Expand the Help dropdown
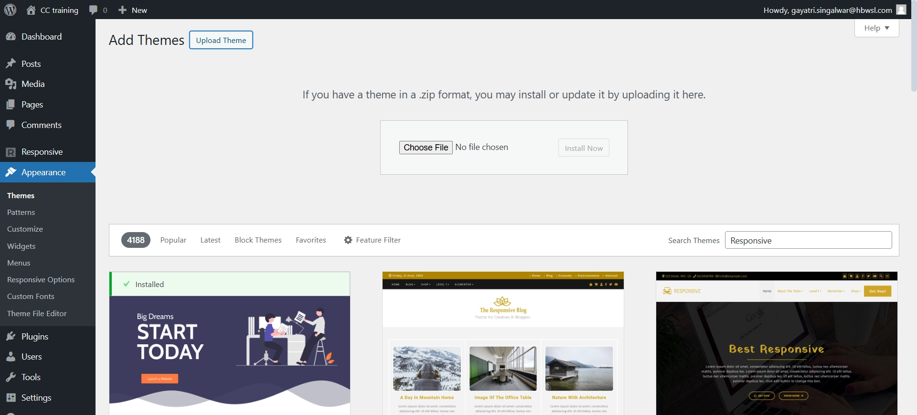Viewport: 917px width, 415px height. click(876, 28)
